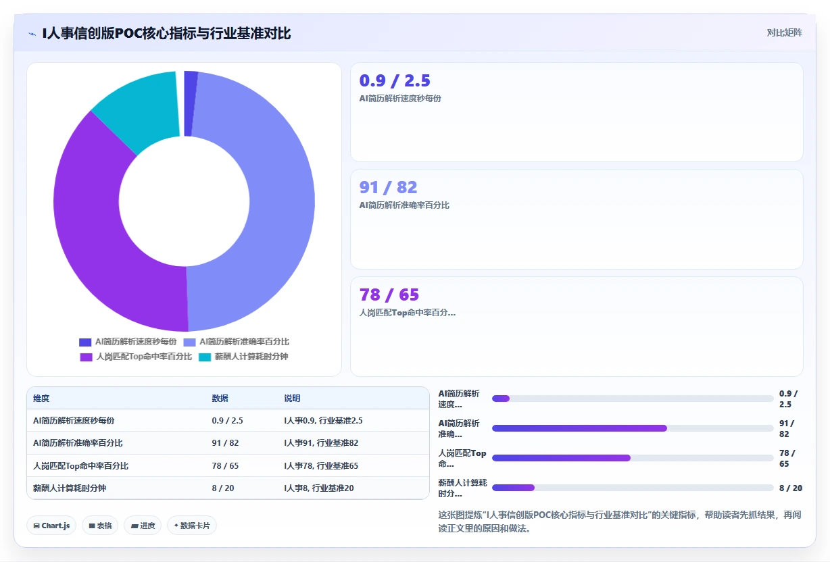This screenshot has height=562, width=830.
Task: Open the 0.9 / 2.5 data card
Action: point(577,112)
